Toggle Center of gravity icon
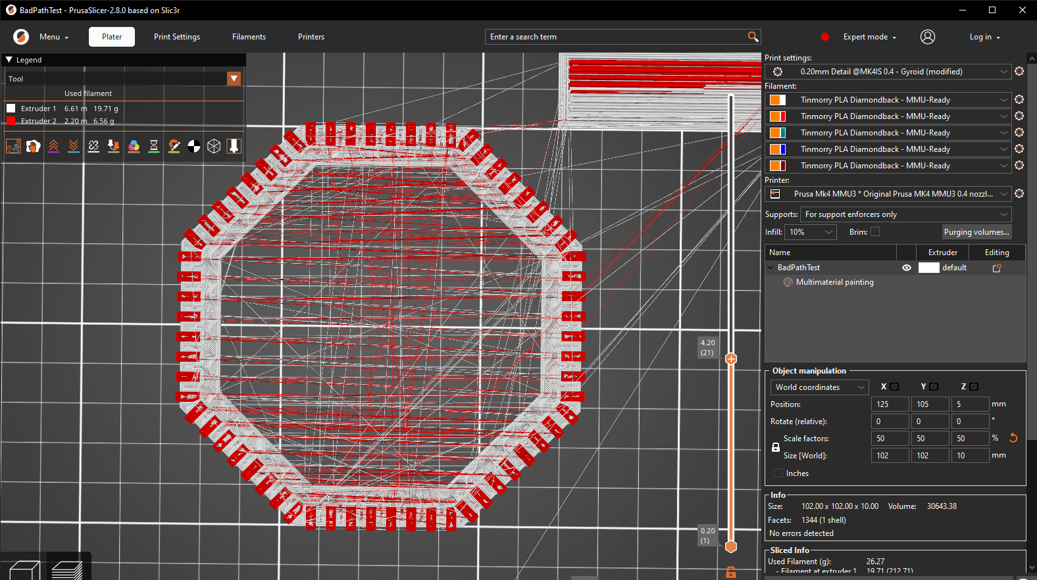Viewport: 1037px width, 580px height. [x=194, y=146]
